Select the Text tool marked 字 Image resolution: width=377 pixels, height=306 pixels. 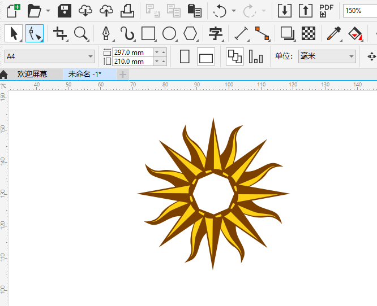tap(216, 33)
